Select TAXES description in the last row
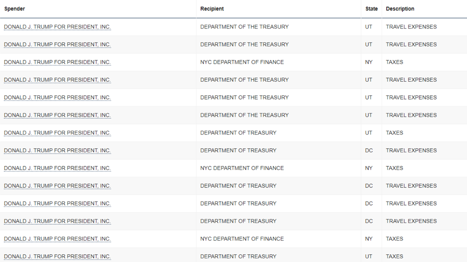The image size is (467, 262). coord(394,256)
